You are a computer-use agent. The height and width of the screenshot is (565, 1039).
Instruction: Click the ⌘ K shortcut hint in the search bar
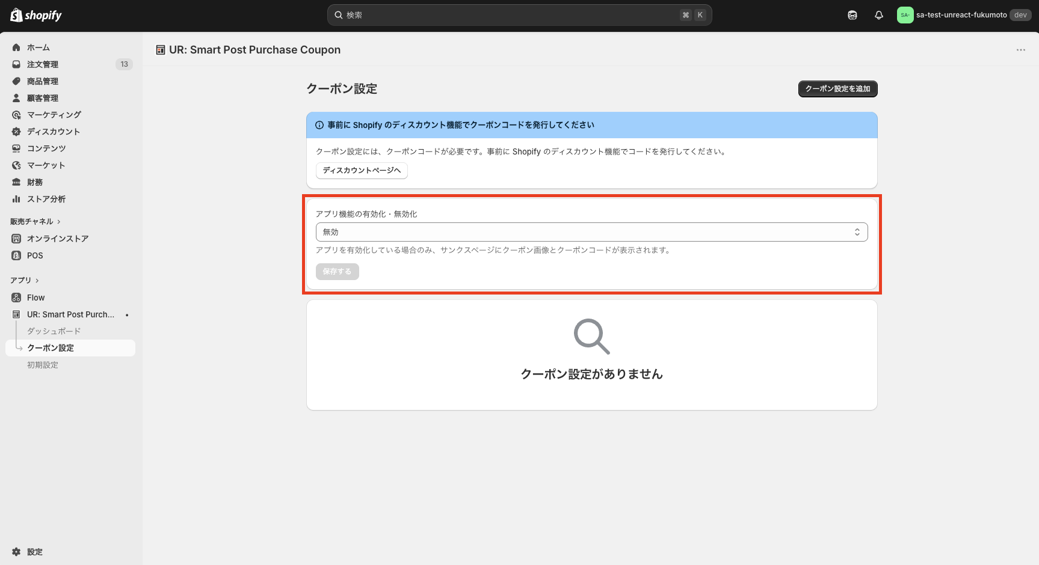coord(693,15)
